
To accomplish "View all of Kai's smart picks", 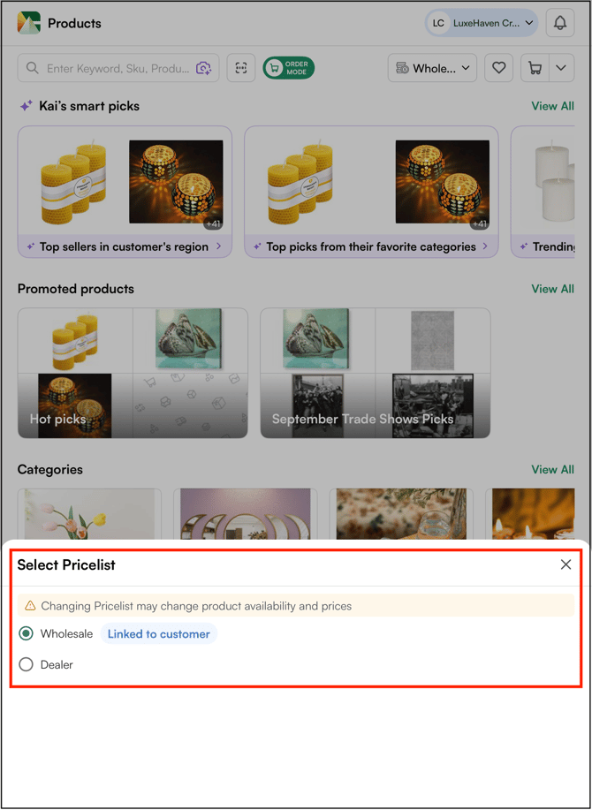I will click(x=553, y=106).
